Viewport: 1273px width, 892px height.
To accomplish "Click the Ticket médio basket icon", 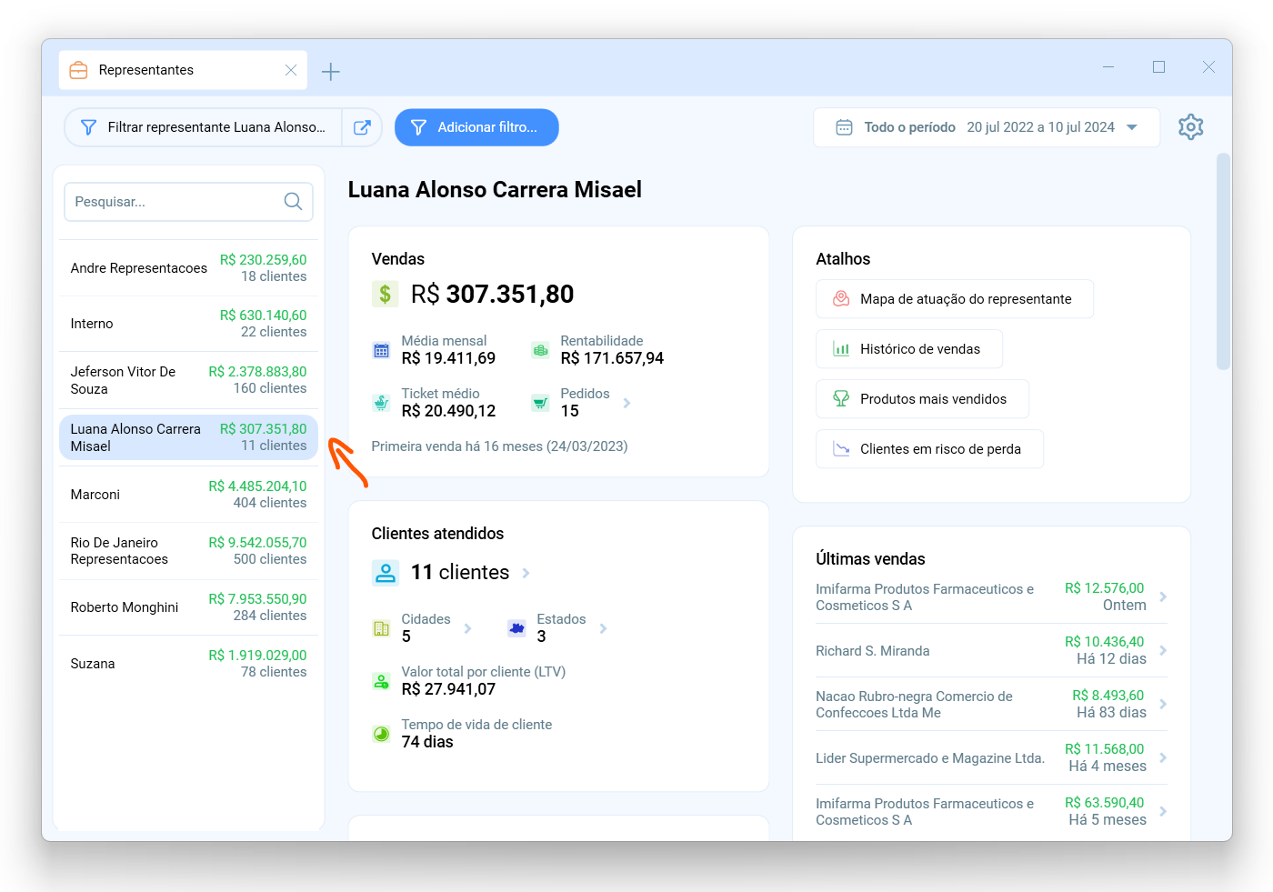I will pos(382,403).
